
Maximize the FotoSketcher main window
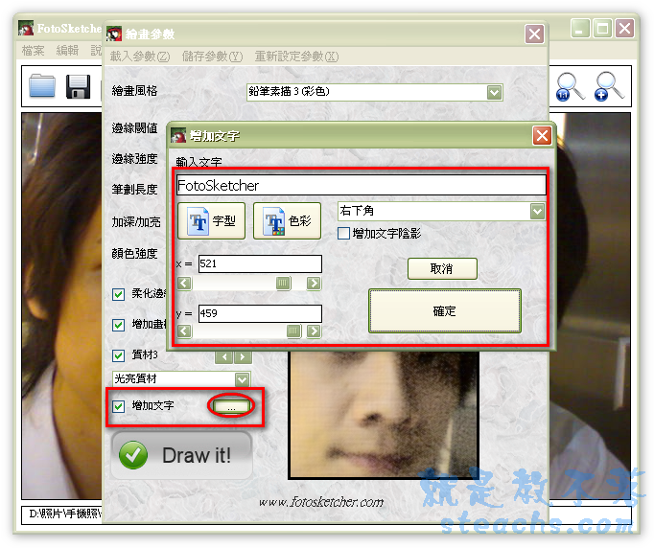pos(602,29)
